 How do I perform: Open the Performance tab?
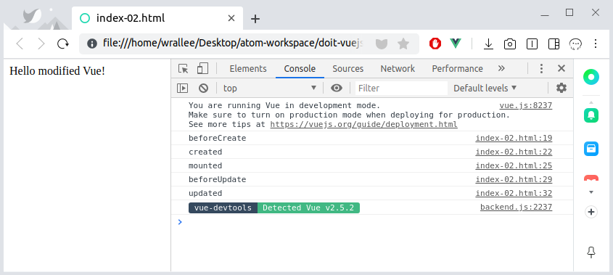click(458, 69)
